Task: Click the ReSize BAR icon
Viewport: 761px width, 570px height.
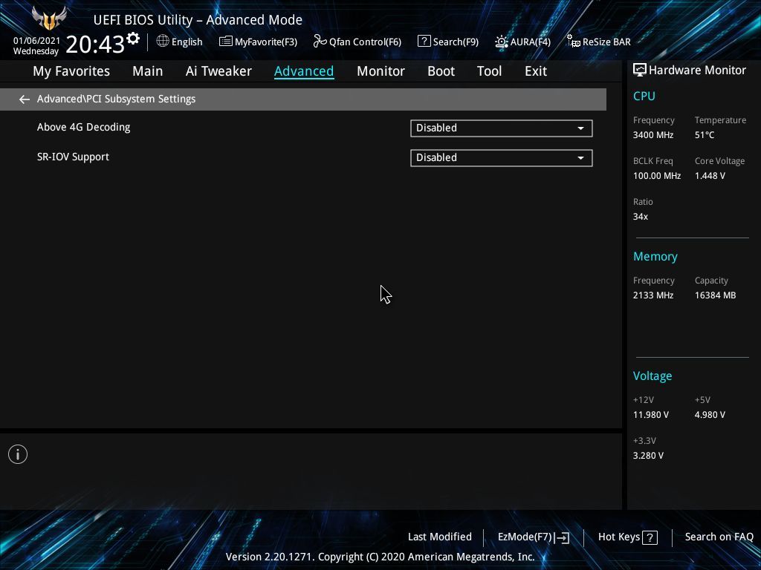Action: click(x=574, y=42)
